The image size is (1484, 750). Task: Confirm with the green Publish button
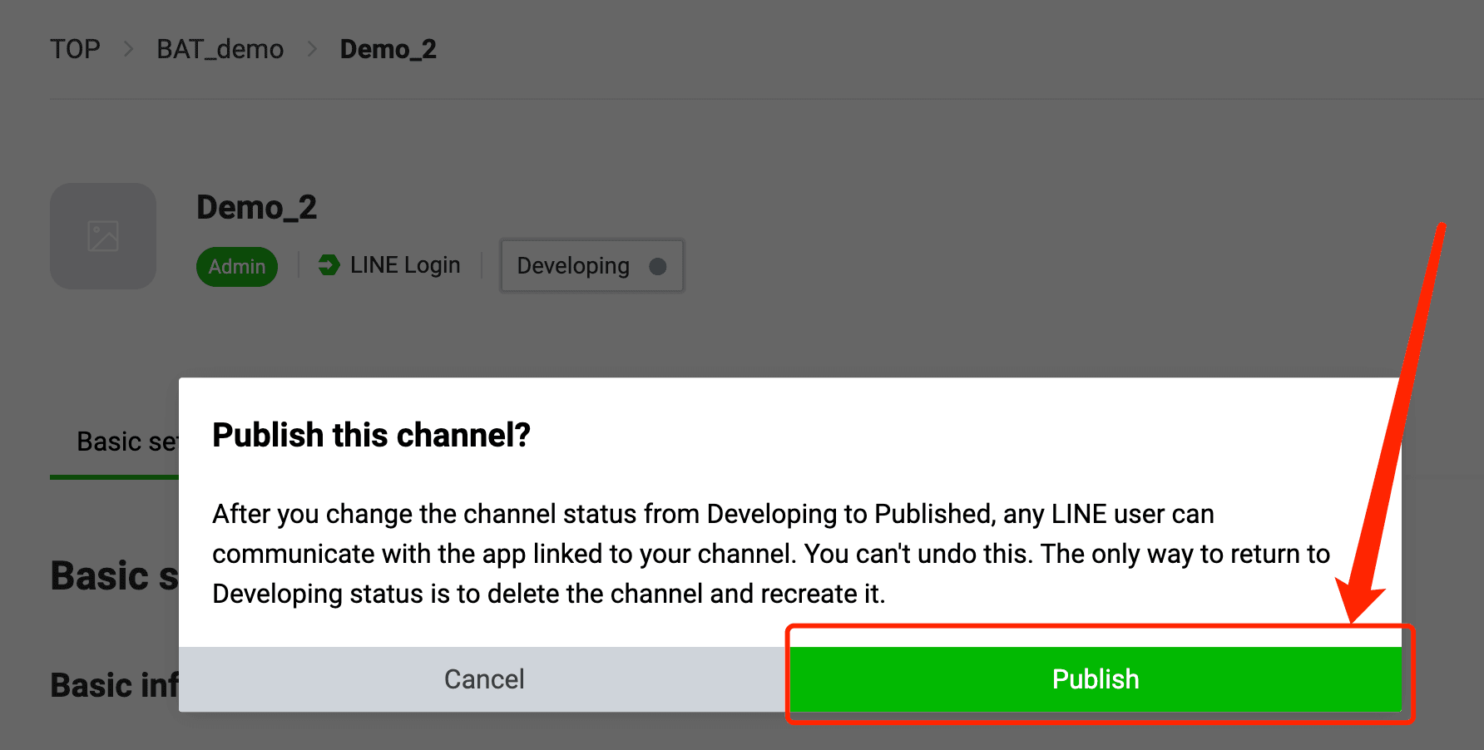1095,679
